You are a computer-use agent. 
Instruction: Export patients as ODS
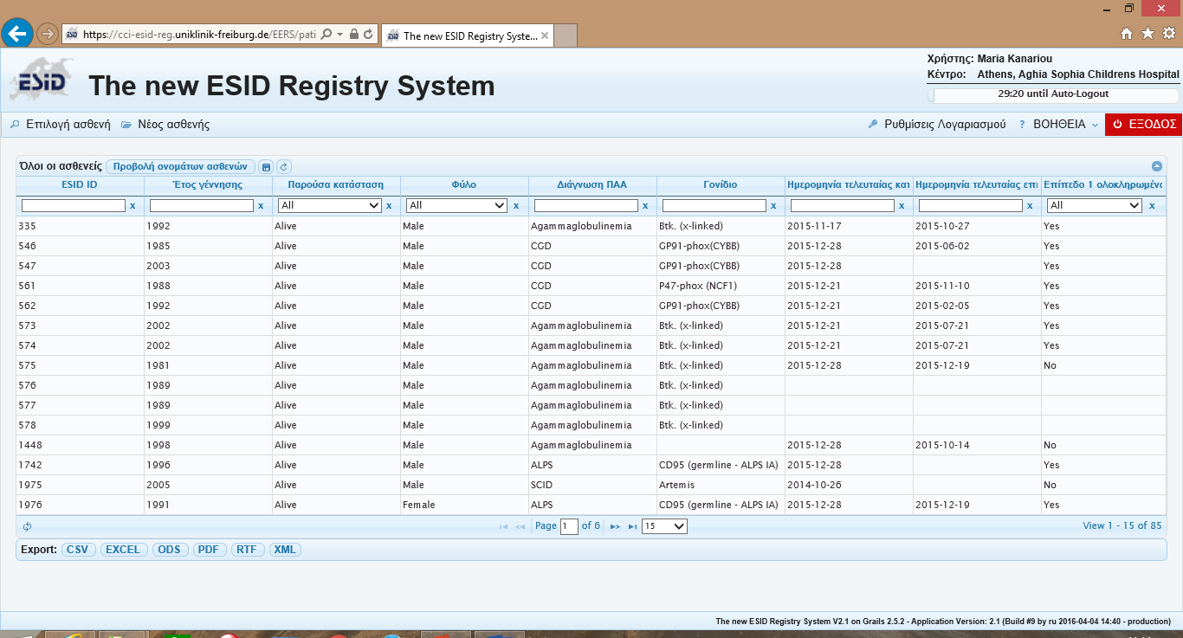170,550
